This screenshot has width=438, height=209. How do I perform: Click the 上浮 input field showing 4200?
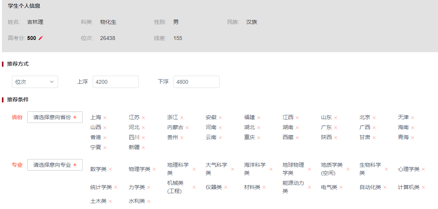tap(115, 82)
